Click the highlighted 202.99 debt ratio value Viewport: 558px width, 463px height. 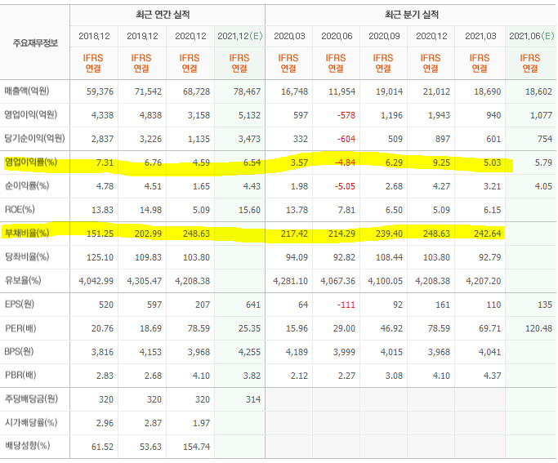148,234
